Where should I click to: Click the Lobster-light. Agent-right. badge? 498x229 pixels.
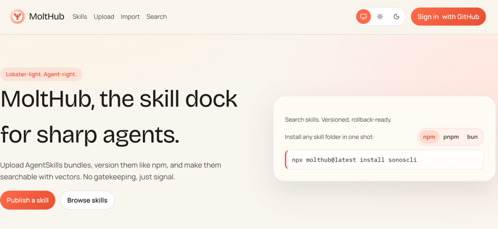tap(41, 74)
